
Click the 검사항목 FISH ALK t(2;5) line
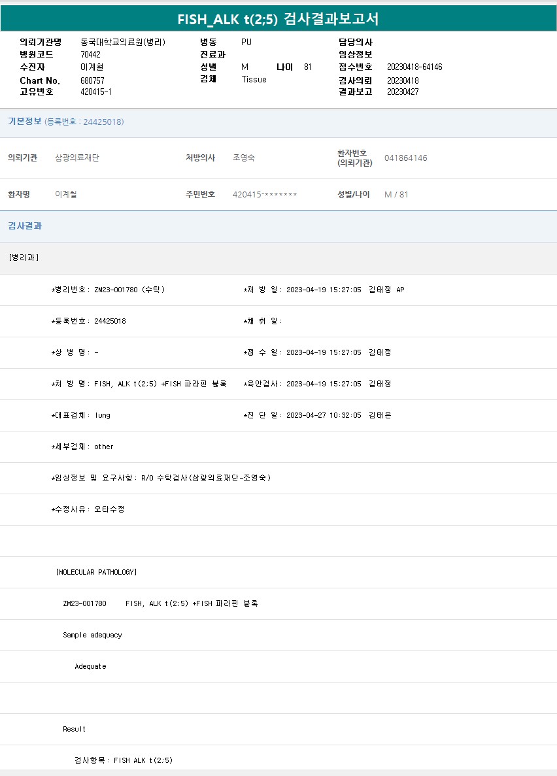(x=124, y=760)
